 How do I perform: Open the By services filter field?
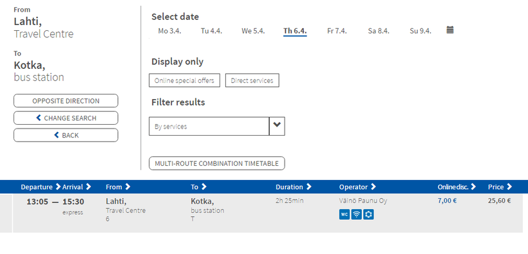coord(209,126)
